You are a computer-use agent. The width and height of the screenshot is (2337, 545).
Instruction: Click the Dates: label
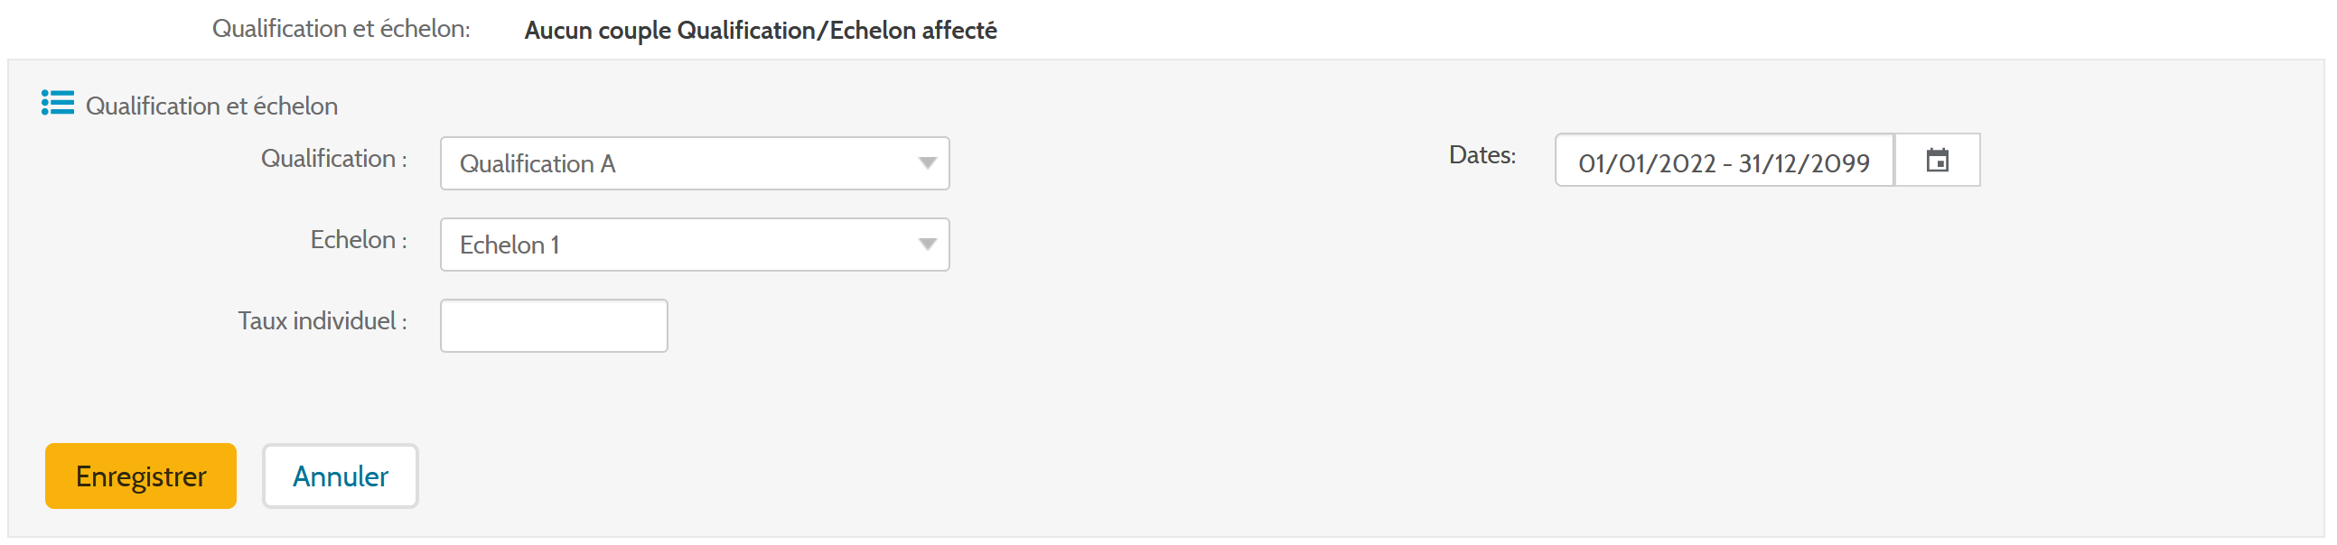pyautogui.click(x=1482, y=155)
